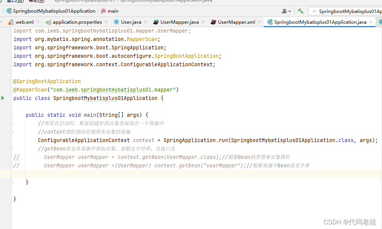Close the User.java tab
This screenshot has height=229, width=382.
(x=146, y=22)
